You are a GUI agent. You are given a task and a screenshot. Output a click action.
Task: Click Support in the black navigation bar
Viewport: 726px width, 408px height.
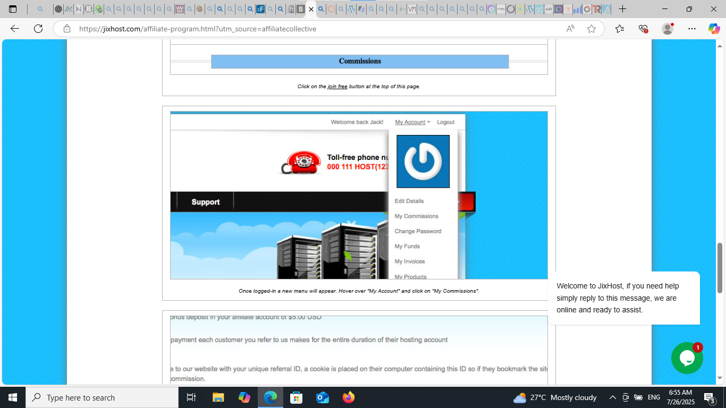click(206, 202)
